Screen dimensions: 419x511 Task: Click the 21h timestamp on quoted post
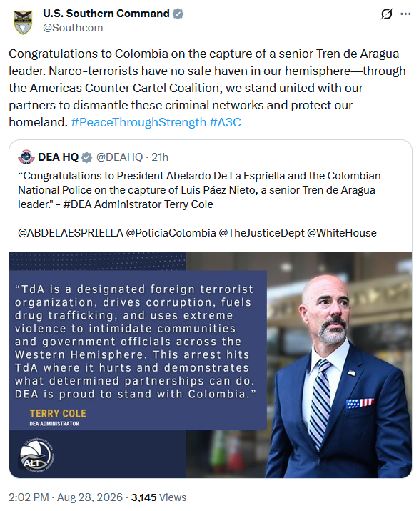160,157
